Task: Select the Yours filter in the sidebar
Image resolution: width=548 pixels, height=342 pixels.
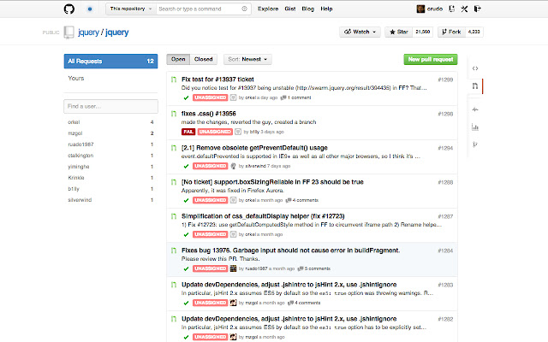Action: pos(76,78)
